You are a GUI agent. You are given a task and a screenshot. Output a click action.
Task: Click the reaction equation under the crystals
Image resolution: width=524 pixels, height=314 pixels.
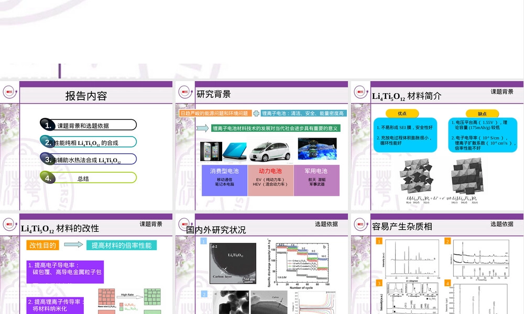(442, 200)
